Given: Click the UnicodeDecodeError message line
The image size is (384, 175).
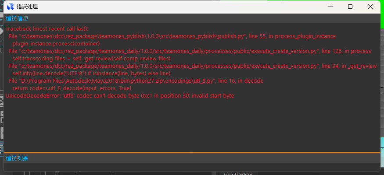Looking at the screenshot, I should coord(119,96).
